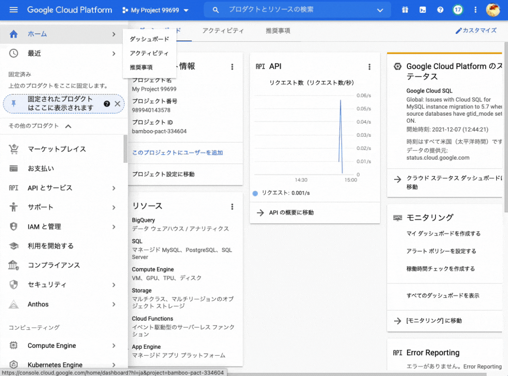508x376 pixels.
Task: Click the API and Services icon
Action: pyautogui.click(x=14, y=188)
